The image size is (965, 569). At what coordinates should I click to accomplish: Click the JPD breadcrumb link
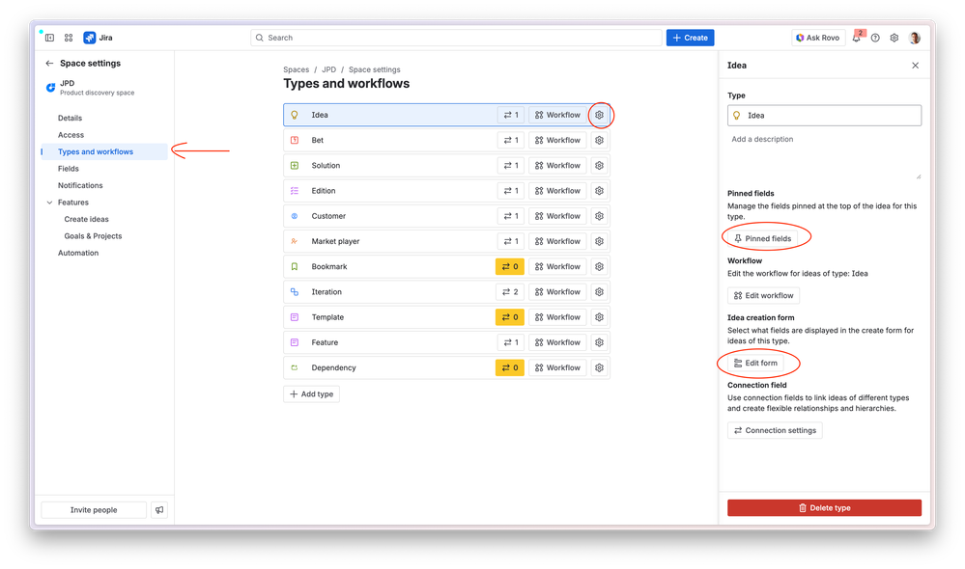tap(328, 69)
